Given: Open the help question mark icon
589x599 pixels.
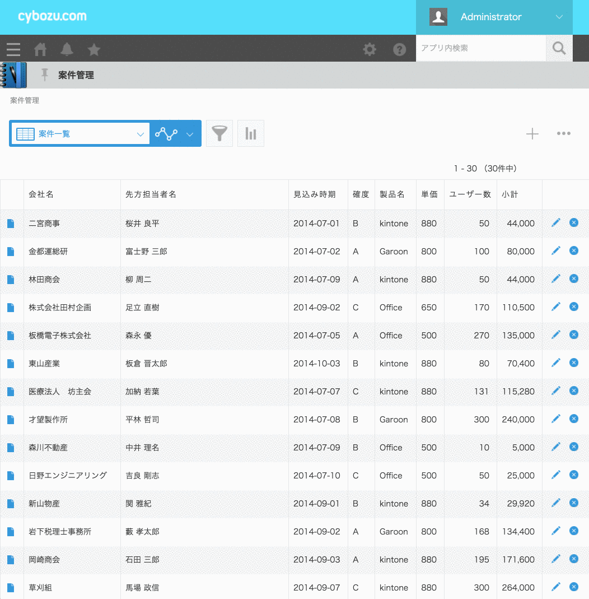Looking at the screenshot, I should pos(399,49).
